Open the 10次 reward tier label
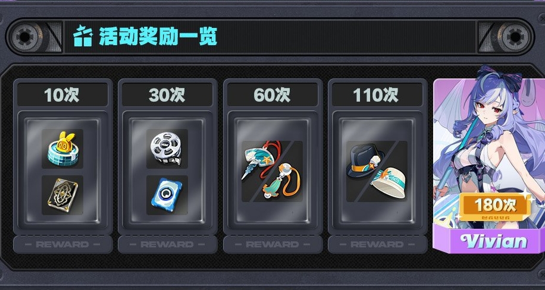The height and width of the screenshot is (290, 545). (62, 94)
